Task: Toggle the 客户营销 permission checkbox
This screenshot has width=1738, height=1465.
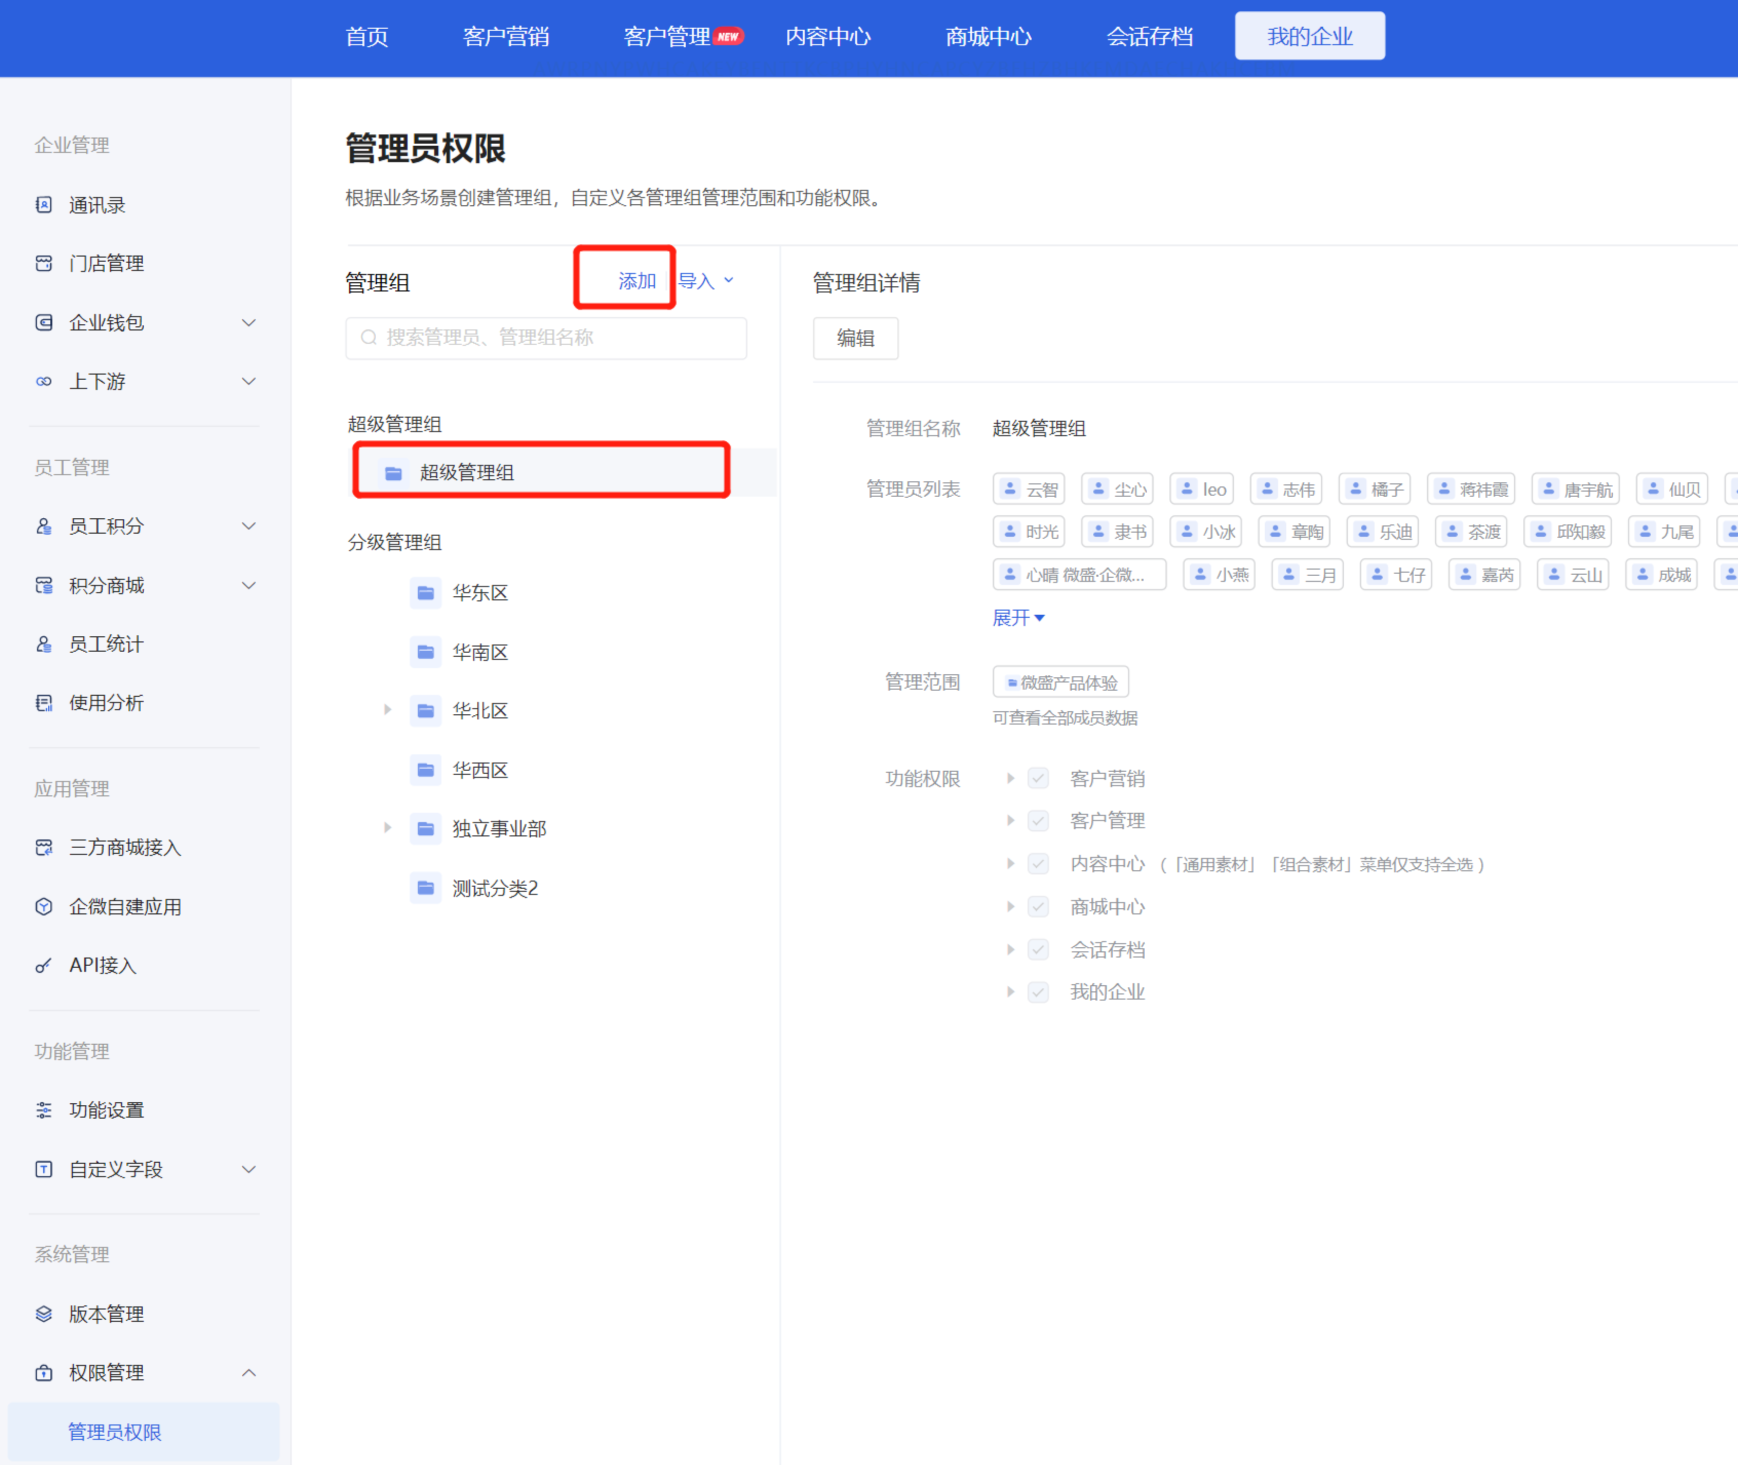Action: [x=1038, y=778]
